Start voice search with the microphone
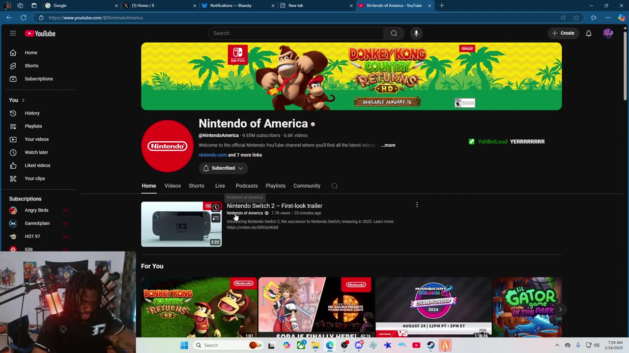Screen dimensions: 629x353 point(416,33)
